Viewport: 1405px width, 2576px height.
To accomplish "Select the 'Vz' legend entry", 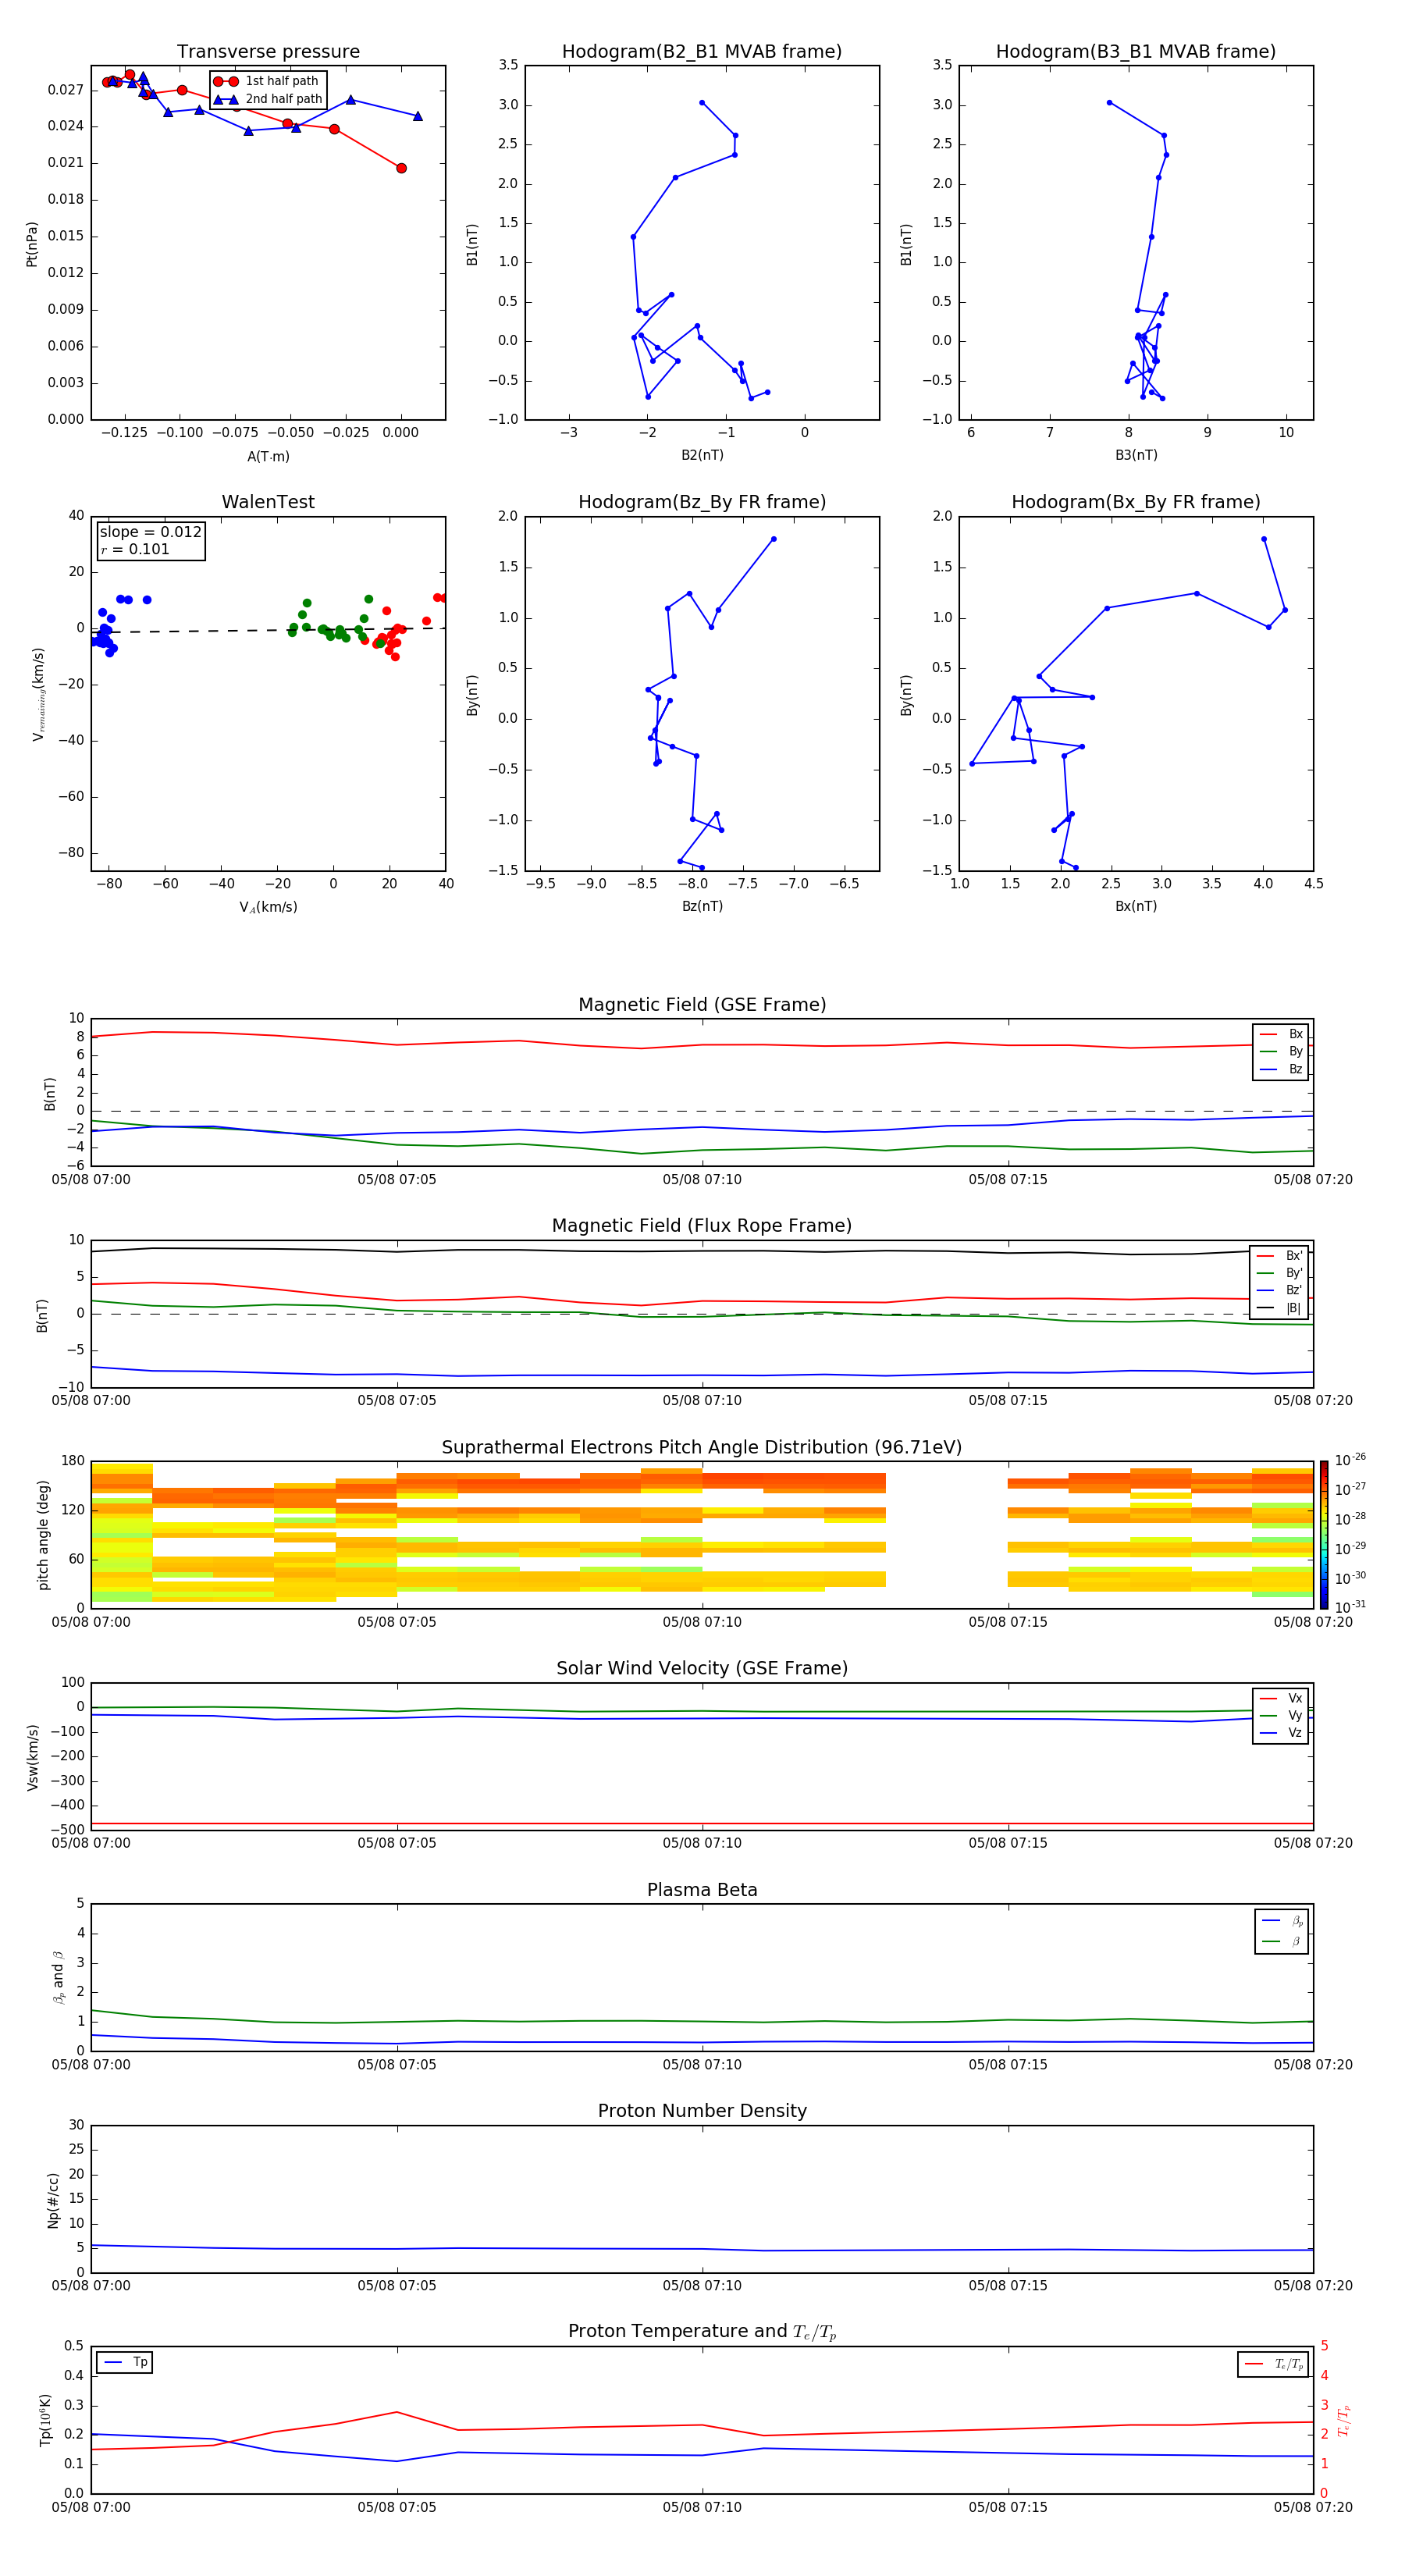I will (1281, 1732).
